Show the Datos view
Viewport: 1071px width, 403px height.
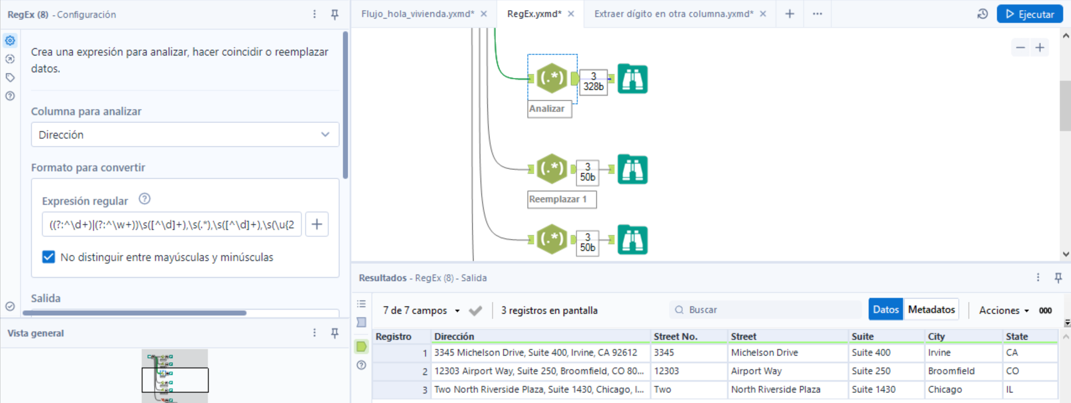pyautogui.click(x=885, y=309)
